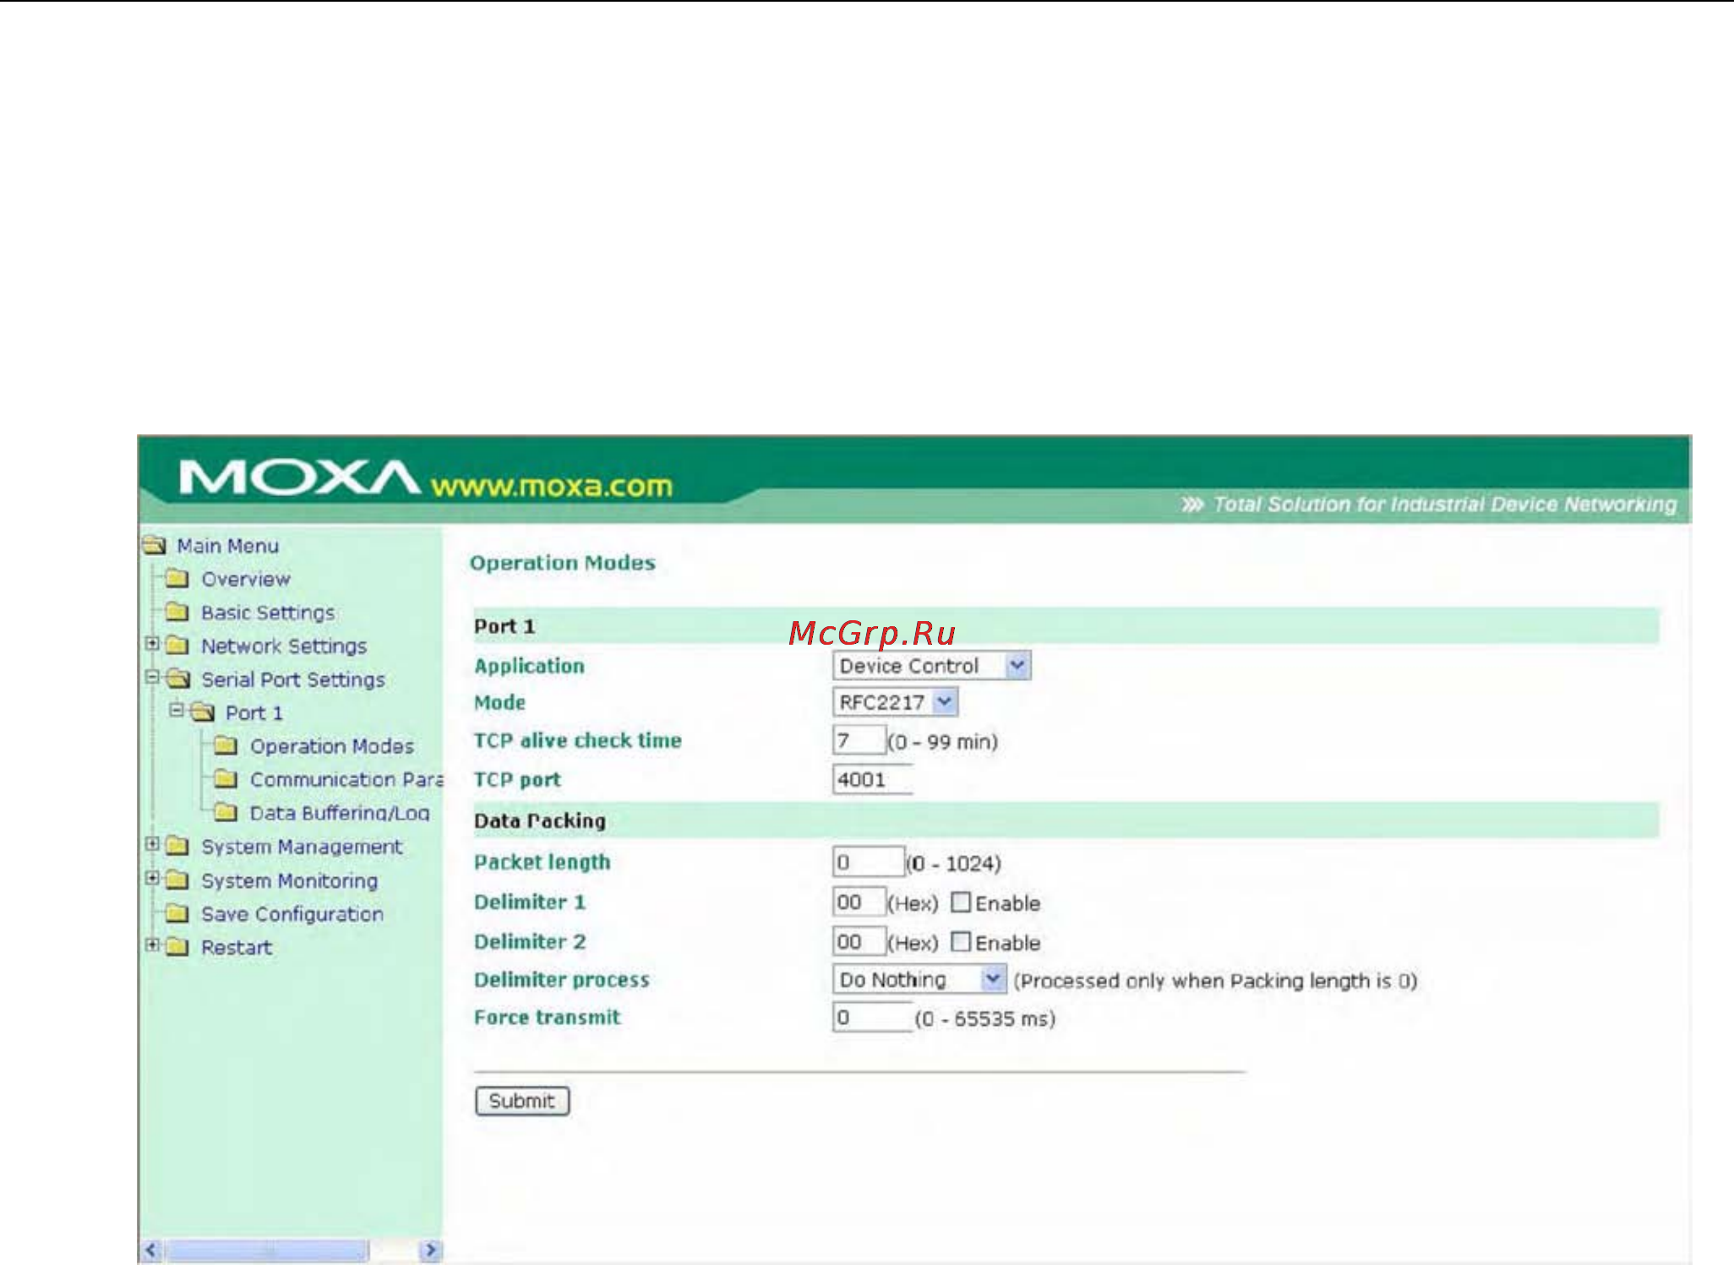The image size is (1734, 1265).
Task: Click the Main Menu folder icon
Action: click(x=155, y=545)
